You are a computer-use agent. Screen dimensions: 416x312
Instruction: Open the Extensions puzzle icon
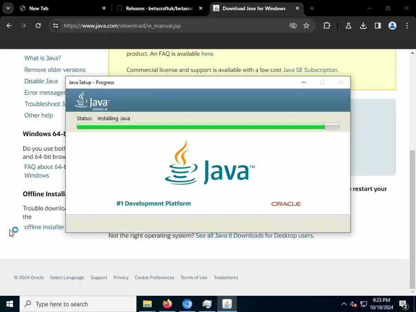point(327,26)
